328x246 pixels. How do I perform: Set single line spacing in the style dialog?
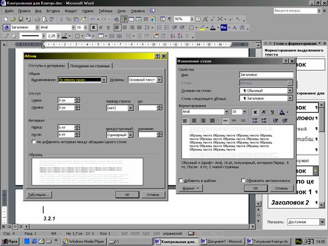(x=225, y=120)
